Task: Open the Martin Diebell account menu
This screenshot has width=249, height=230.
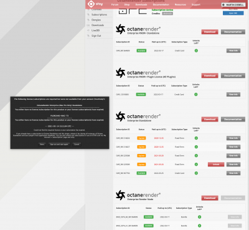Action: 233,4
